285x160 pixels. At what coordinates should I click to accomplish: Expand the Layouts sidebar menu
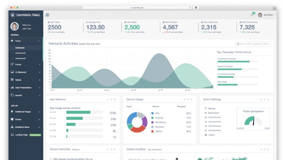(x=26, y=95)
